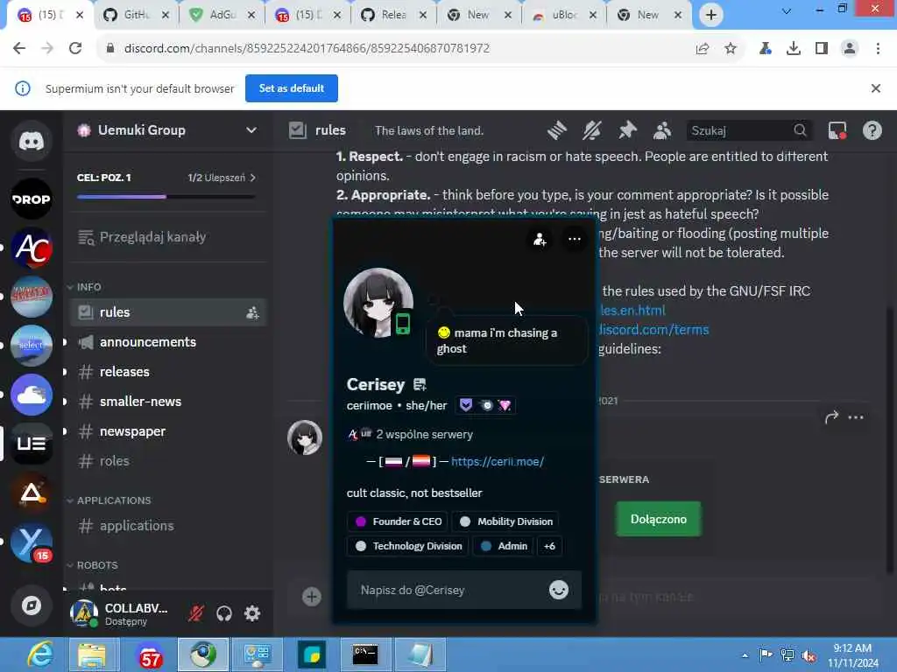The image size is (897, 672).
Task: Open the cloud server icon in the server list
Action: tap(32, 395)
